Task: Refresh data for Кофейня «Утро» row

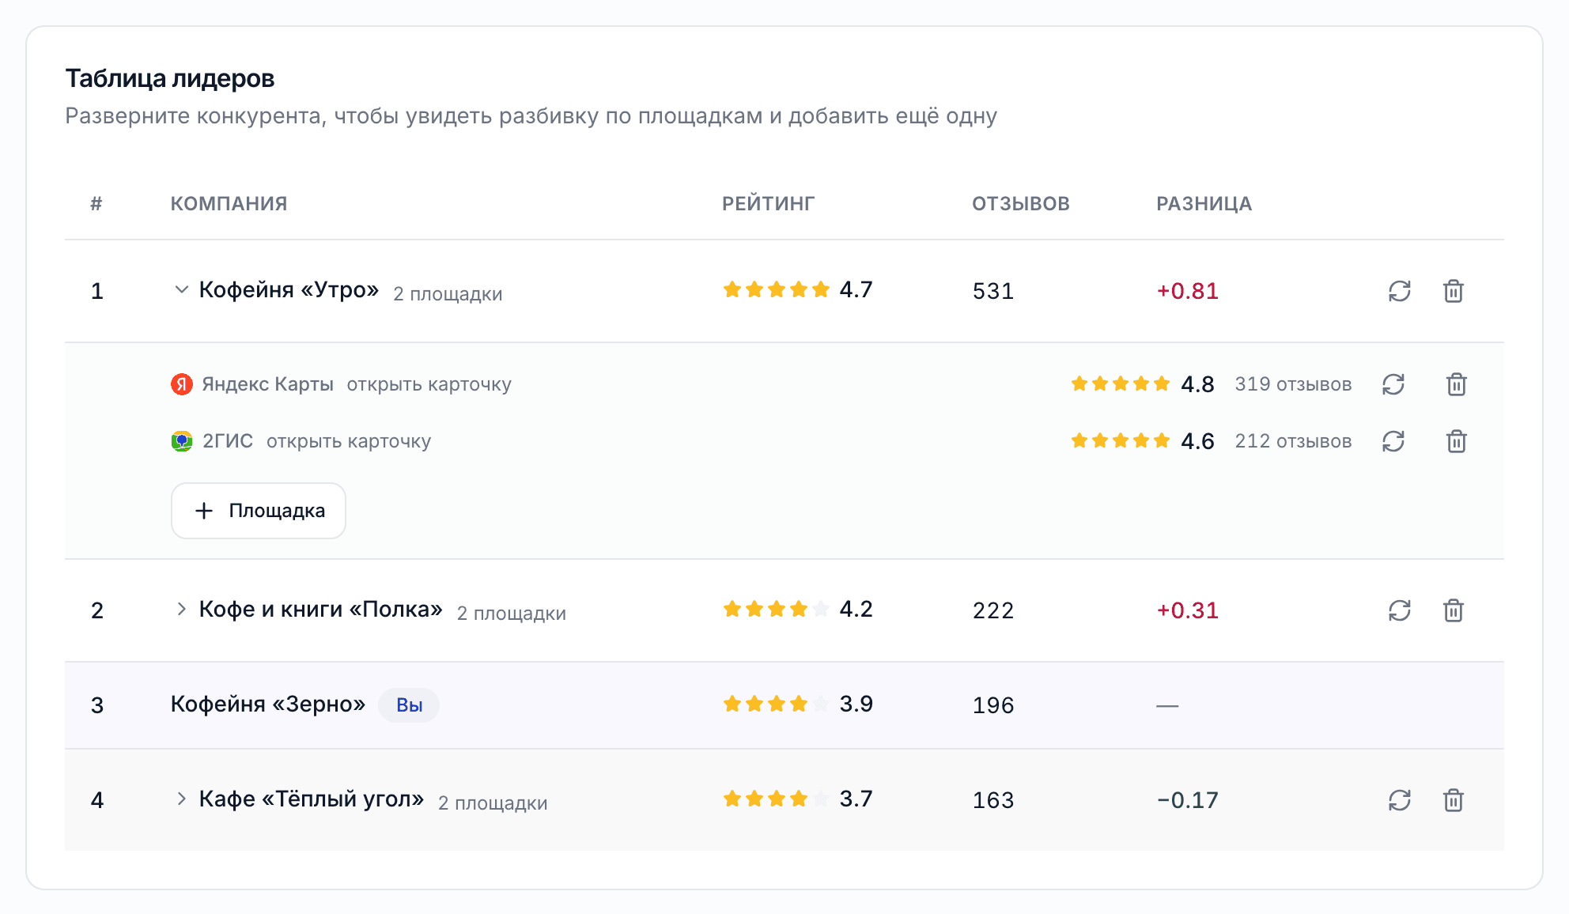Action: [x=1400, y=291]
